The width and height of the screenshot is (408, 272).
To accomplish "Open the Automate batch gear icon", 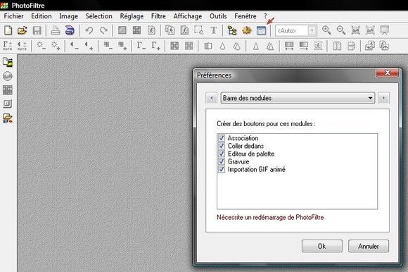I will click(247, 30).
